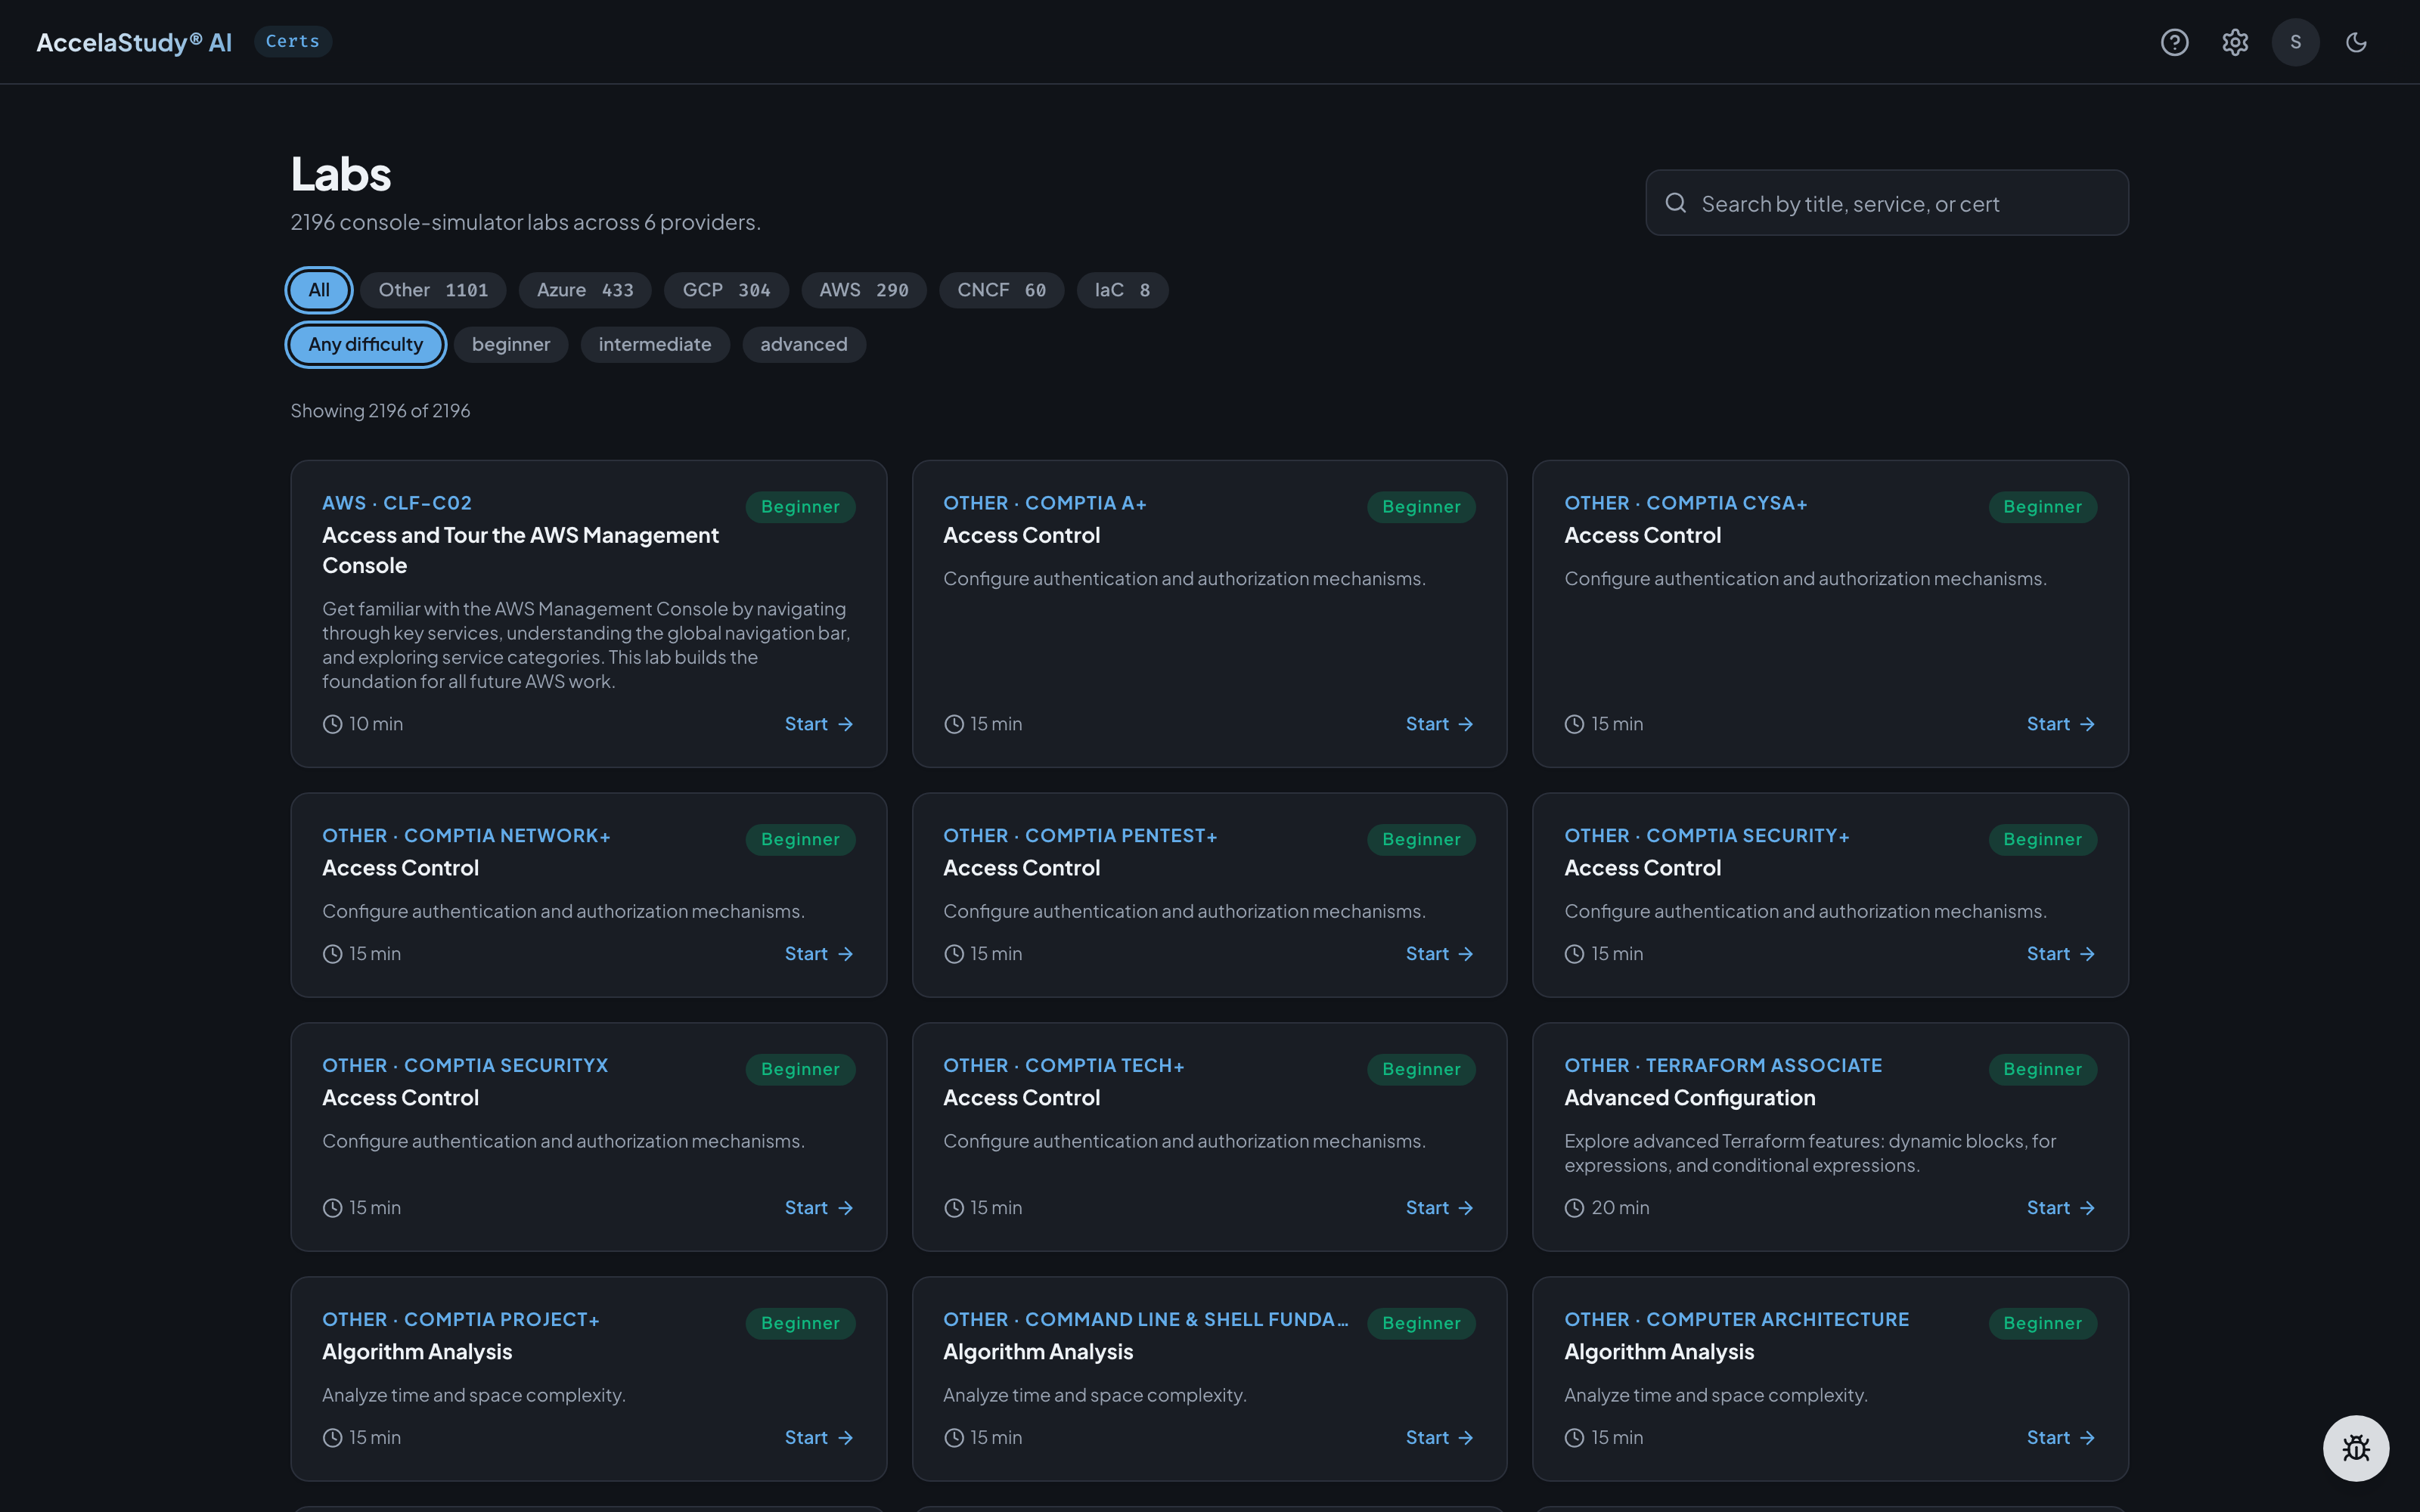2420x1512 pixels.
Task: Start the Computer Architecture Algorithm Analysis lab
Action: [x=2061, y=1438]
